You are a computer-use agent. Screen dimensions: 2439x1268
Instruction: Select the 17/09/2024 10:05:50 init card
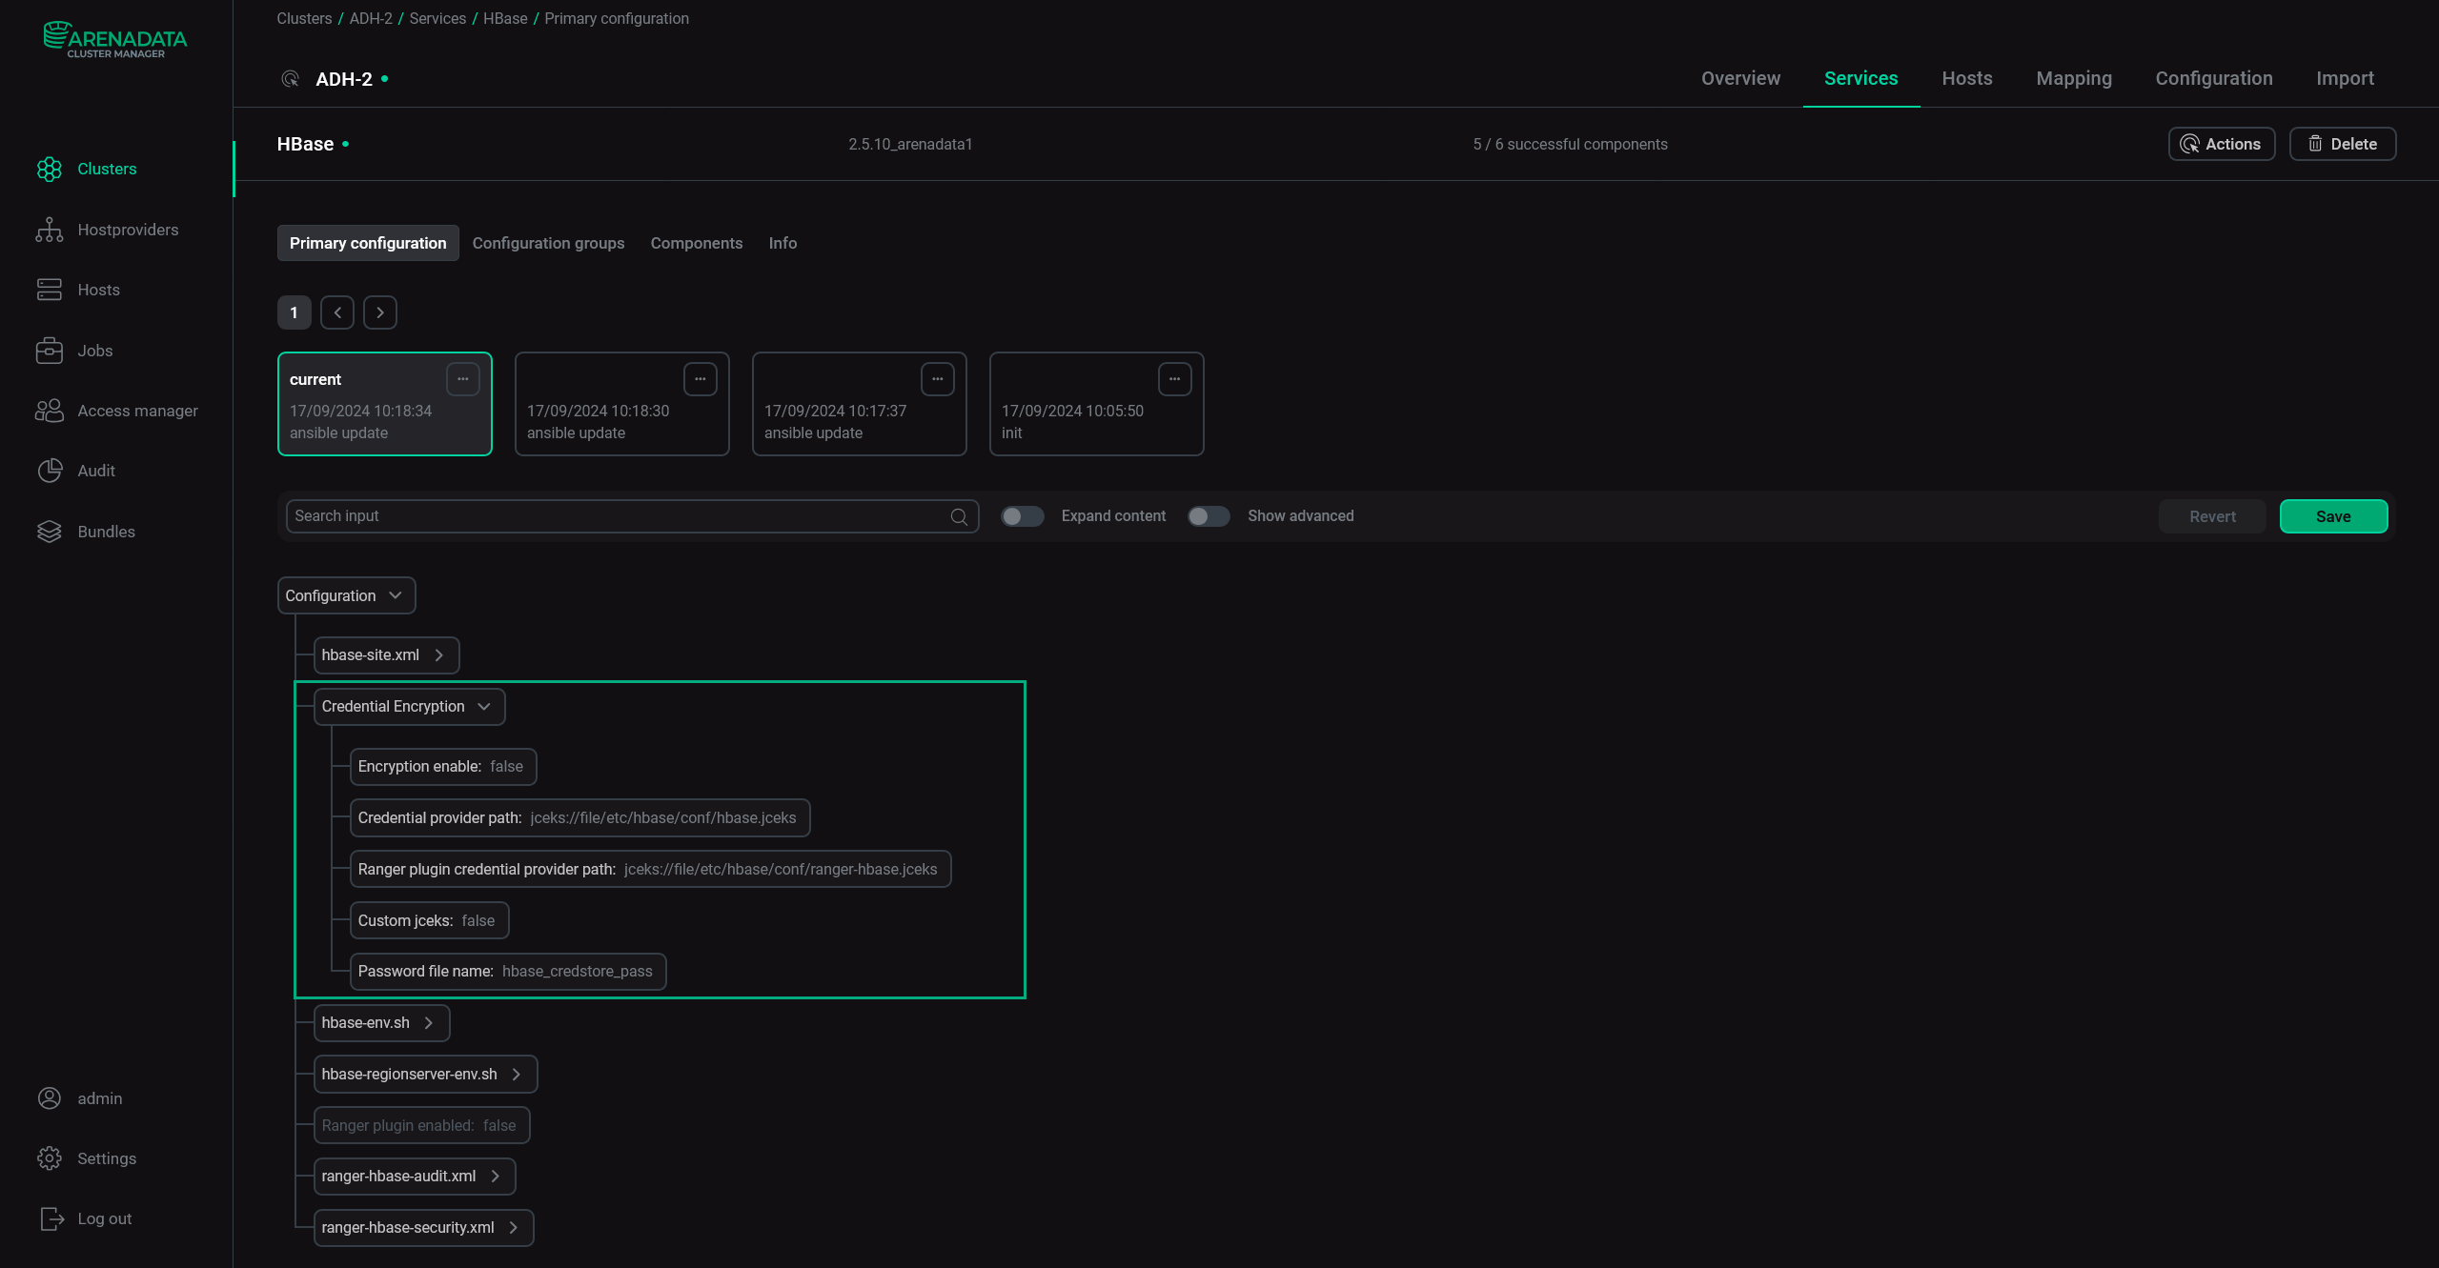pyautogui.click(x=1097, y=404)
